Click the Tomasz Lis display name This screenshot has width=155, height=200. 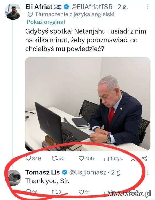pyautogui.click(x=43, y=172)
